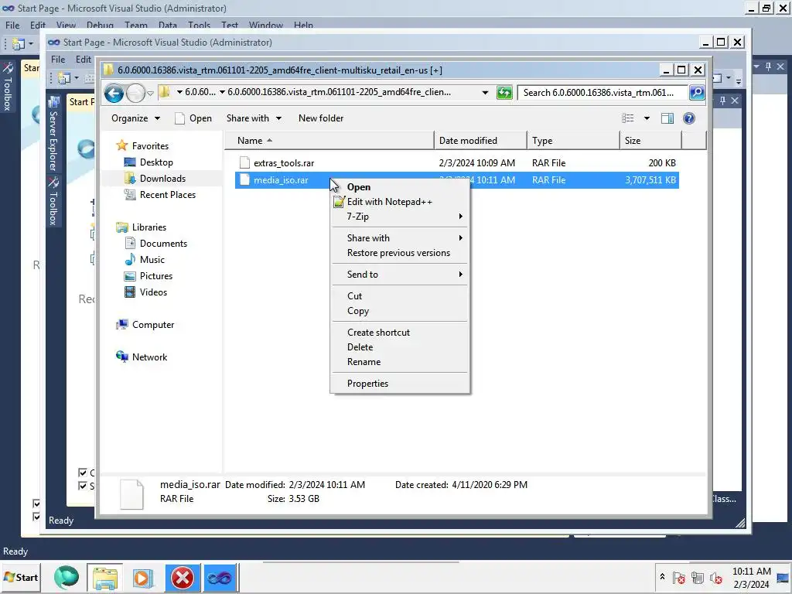Select the extras_tools.rar file

[284, 163]
